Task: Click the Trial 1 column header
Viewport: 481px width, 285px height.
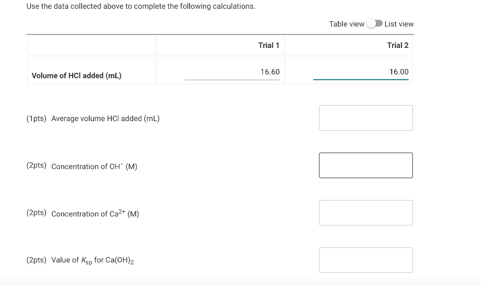Action: [x=268, y=45]
